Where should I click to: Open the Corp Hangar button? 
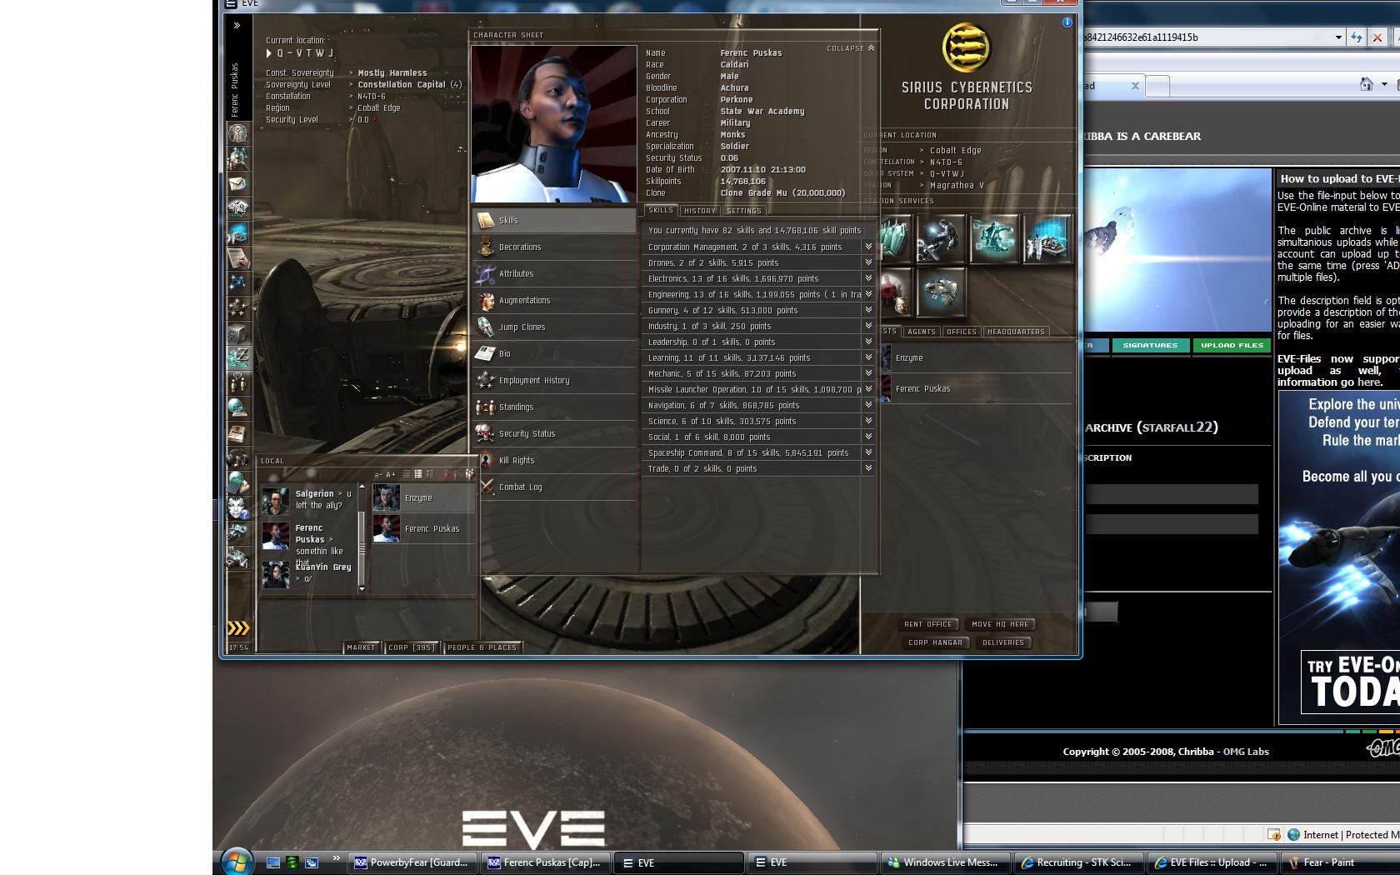point(935,642)
